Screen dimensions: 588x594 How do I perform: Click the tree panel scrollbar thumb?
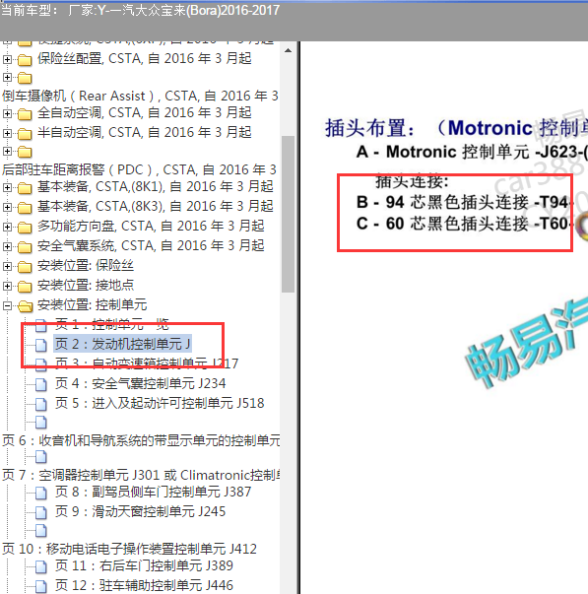pyautogui.click(x=288, y=214)
